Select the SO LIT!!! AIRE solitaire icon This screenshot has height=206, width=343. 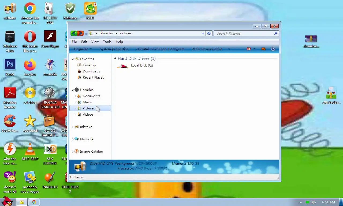[x=50, y=13]
